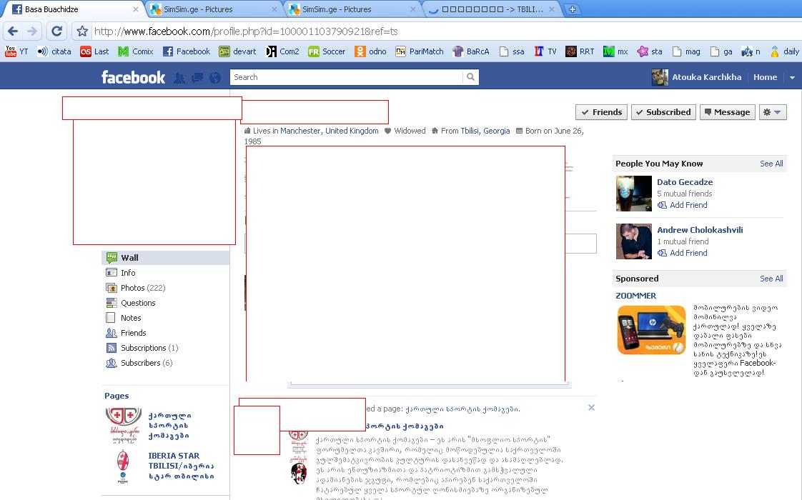
Task: Open Andrew Cholokashvili profile name
Action: (700, 230)
